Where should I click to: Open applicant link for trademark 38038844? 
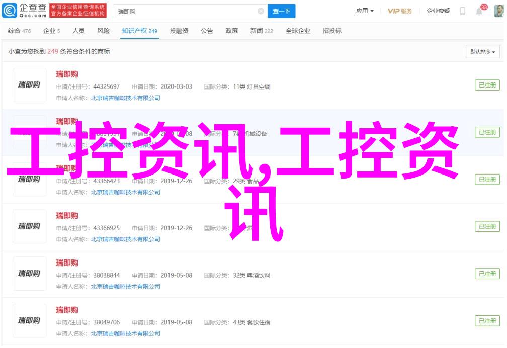point(125,287)
